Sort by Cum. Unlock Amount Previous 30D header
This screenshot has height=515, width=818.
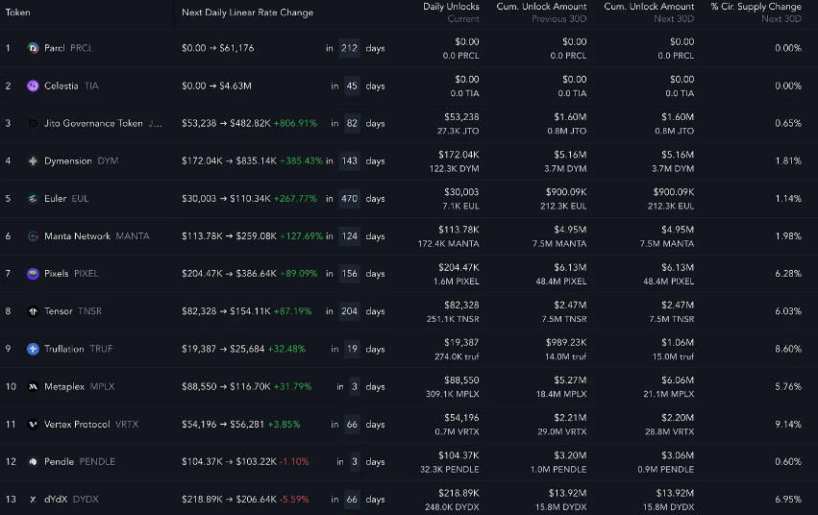point(541,12)
